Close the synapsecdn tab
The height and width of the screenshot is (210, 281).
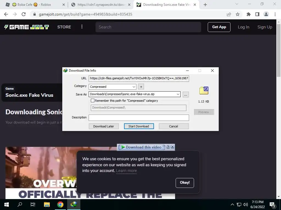pyautogui.click(x=129, y=5)
